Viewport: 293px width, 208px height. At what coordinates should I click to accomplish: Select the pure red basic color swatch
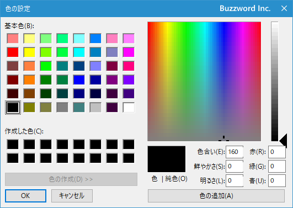[13, 52]
